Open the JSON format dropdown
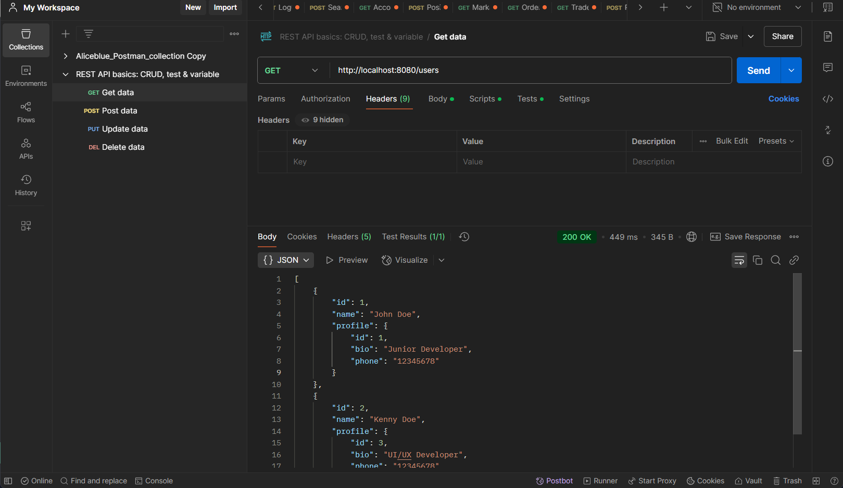The width and height of the screenshot is (843, 488). (286, 260)
